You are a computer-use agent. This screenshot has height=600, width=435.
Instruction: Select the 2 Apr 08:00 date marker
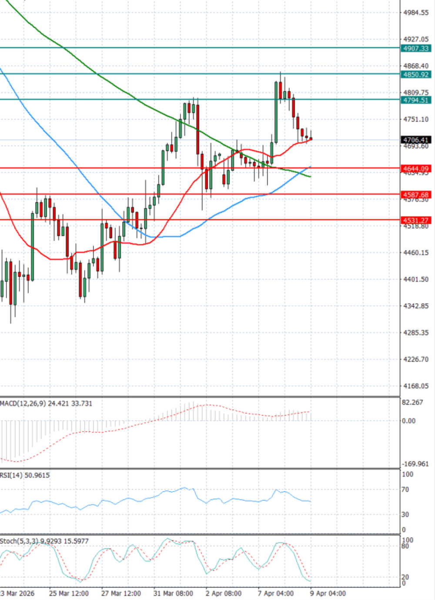(224, 593)
